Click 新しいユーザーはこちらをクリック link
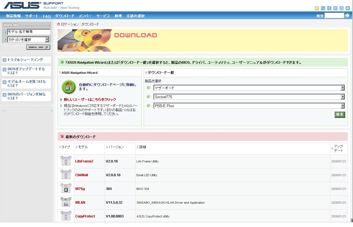353x227 pixels. tap(90, 100)
